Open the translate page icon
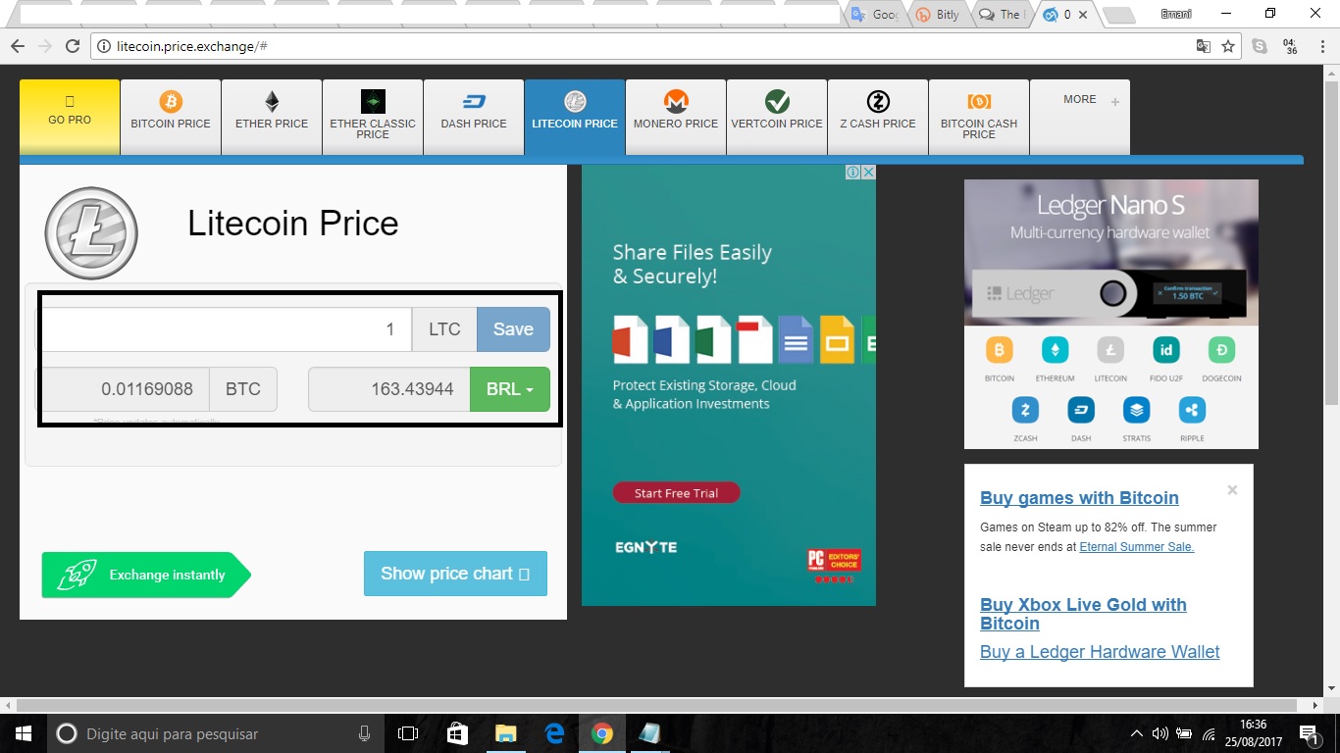Screen dimensions: 1340x753 pos(1203,46)
